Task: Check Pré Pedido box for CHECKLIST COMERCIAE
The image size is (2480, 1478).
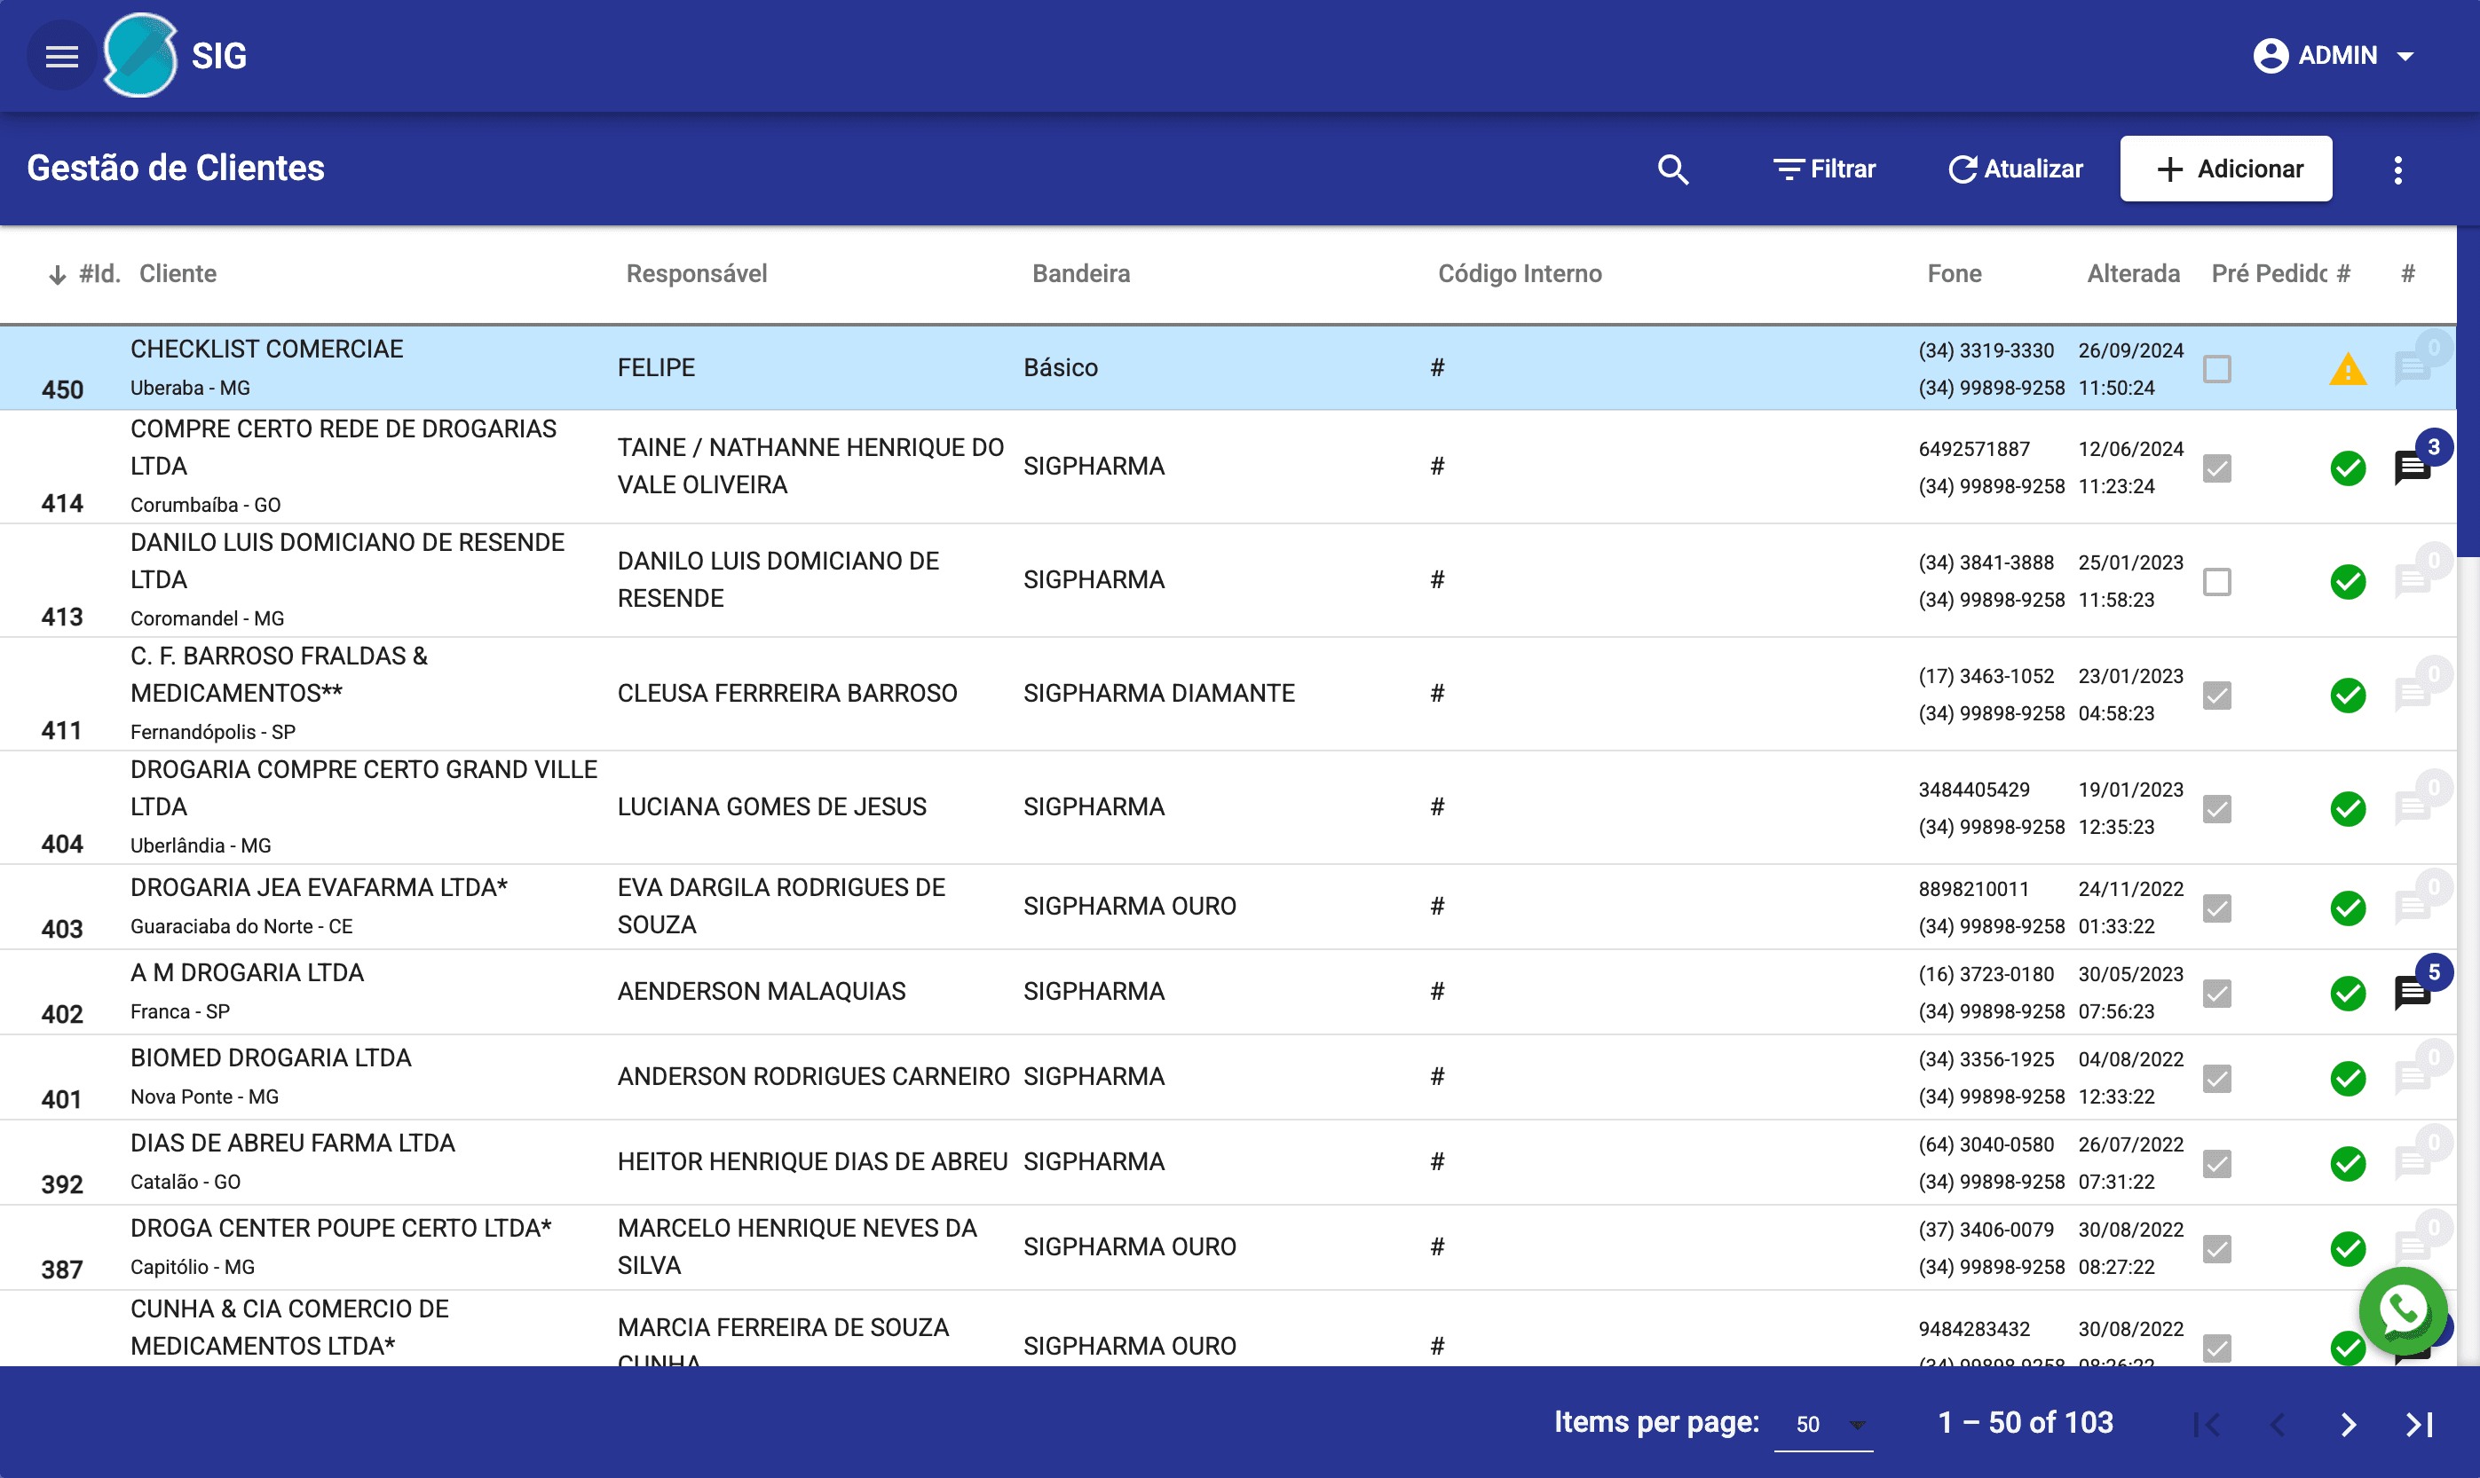Action: pyautogui.click(x=2216, y=369)
